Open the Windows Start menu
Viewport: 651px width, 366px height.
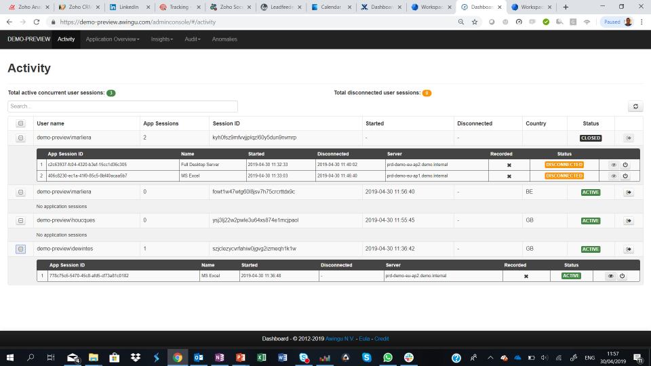click(10, 357)
